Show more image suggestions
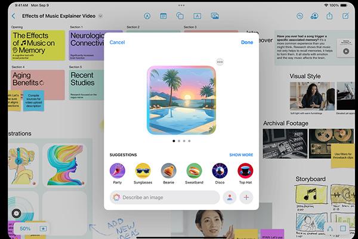The image size is (358, 239). click(x=241, y=155)
